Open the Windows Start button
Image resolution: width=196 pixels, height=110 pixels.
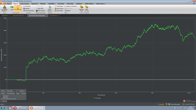[3, 108]
